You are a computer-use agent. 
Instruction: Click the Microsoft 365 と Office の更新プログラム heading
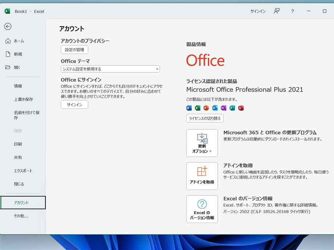point(270,133)
